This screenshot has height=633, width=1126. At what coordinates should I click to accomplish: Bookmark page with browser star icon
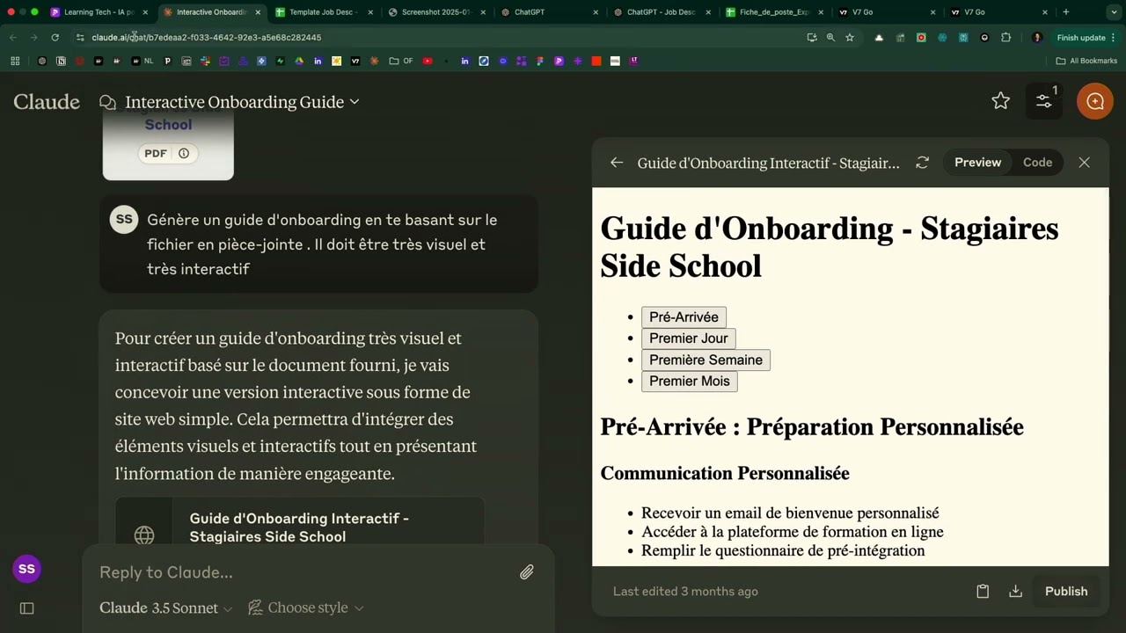point(850,38)
